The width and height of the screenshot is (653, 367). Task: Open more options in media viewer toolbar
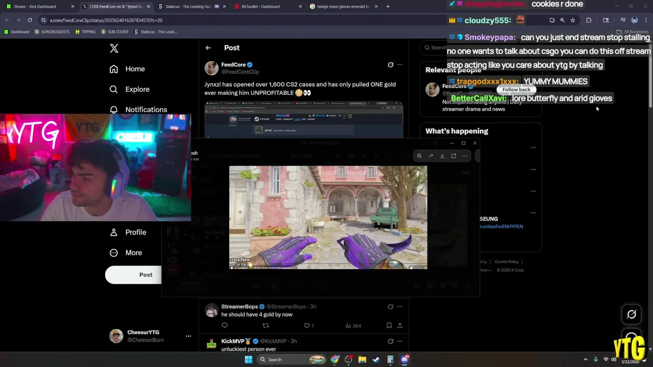[x=465, y=156]
